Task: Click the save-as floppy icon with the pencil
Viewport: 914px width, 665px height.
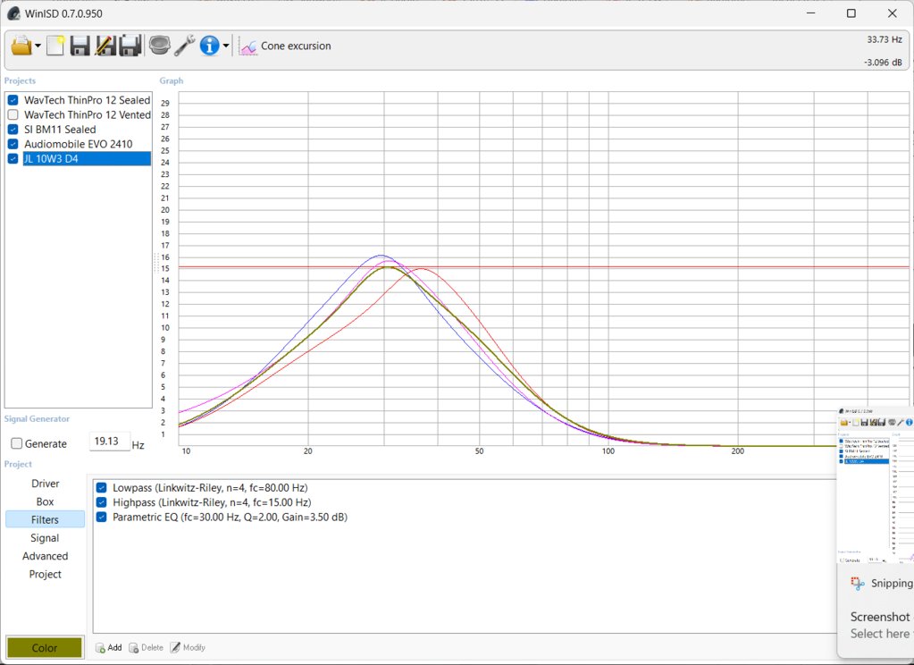Action: coord(105,46)
